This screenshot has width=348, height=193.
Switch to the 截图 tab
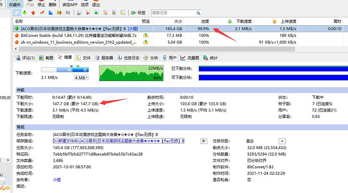point(46,58)
